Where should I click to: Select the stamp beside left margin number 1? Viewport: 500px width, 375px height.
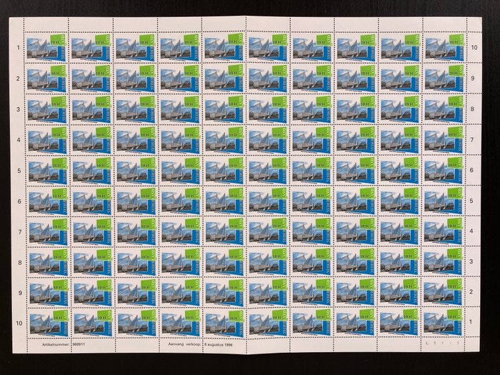click(x=46, y=48)
